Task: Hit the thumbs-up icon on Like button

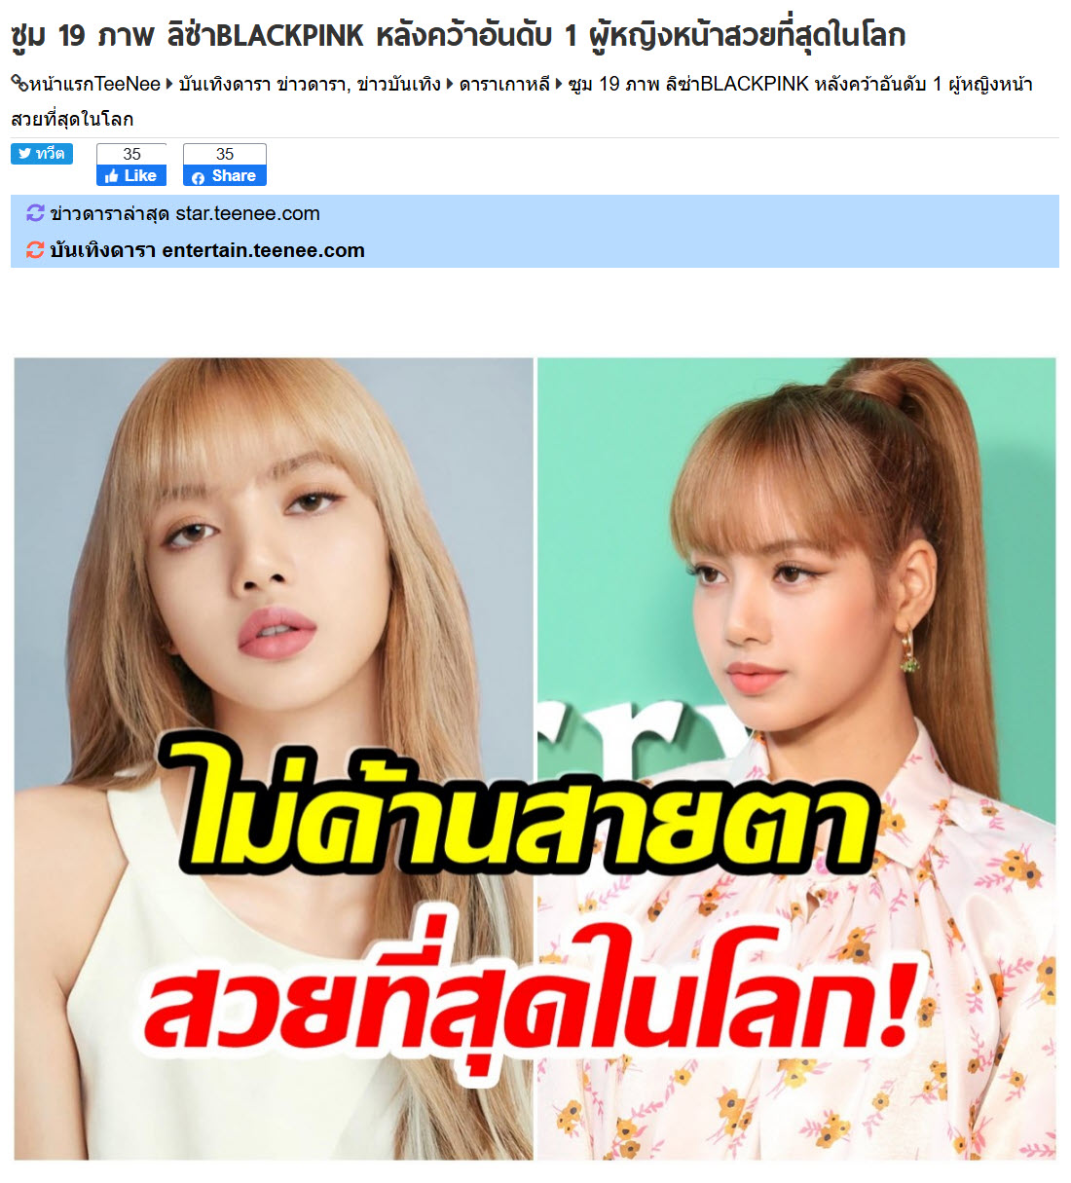Action: [112, 176]
